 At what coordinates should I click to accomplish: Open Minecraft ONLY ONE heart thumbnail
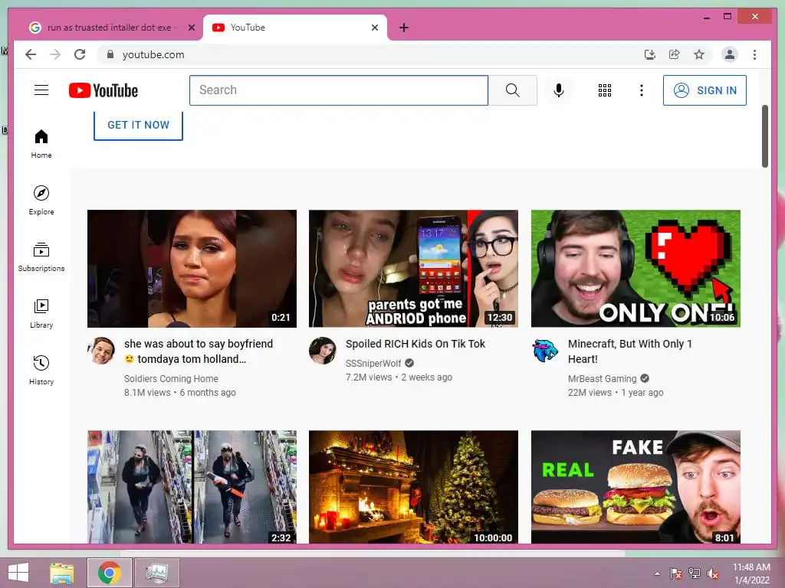point(636,269)
